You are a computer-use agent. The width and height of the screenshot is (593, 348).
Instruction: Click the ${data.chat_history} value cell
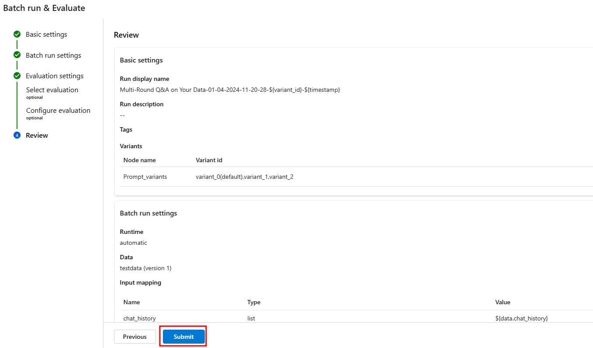[521, 318]
